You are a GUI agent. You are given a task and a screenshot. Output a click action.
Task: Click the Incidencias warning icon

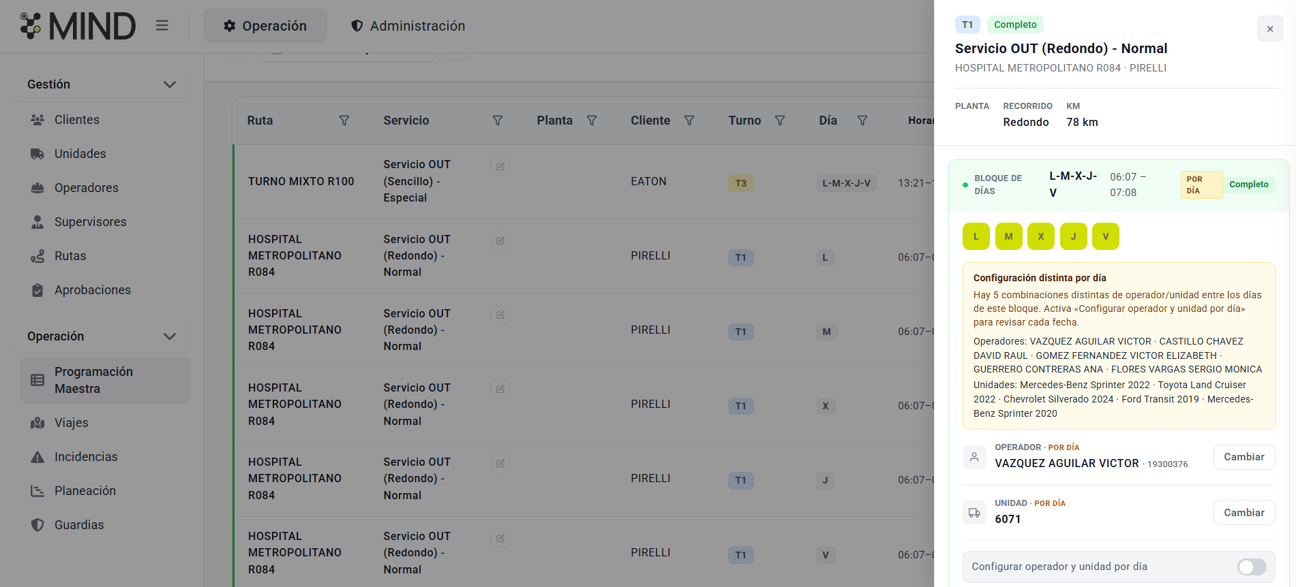37,457
